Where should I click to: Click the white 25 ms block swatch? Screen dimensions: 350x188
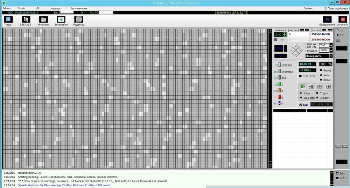click(279, 65)
